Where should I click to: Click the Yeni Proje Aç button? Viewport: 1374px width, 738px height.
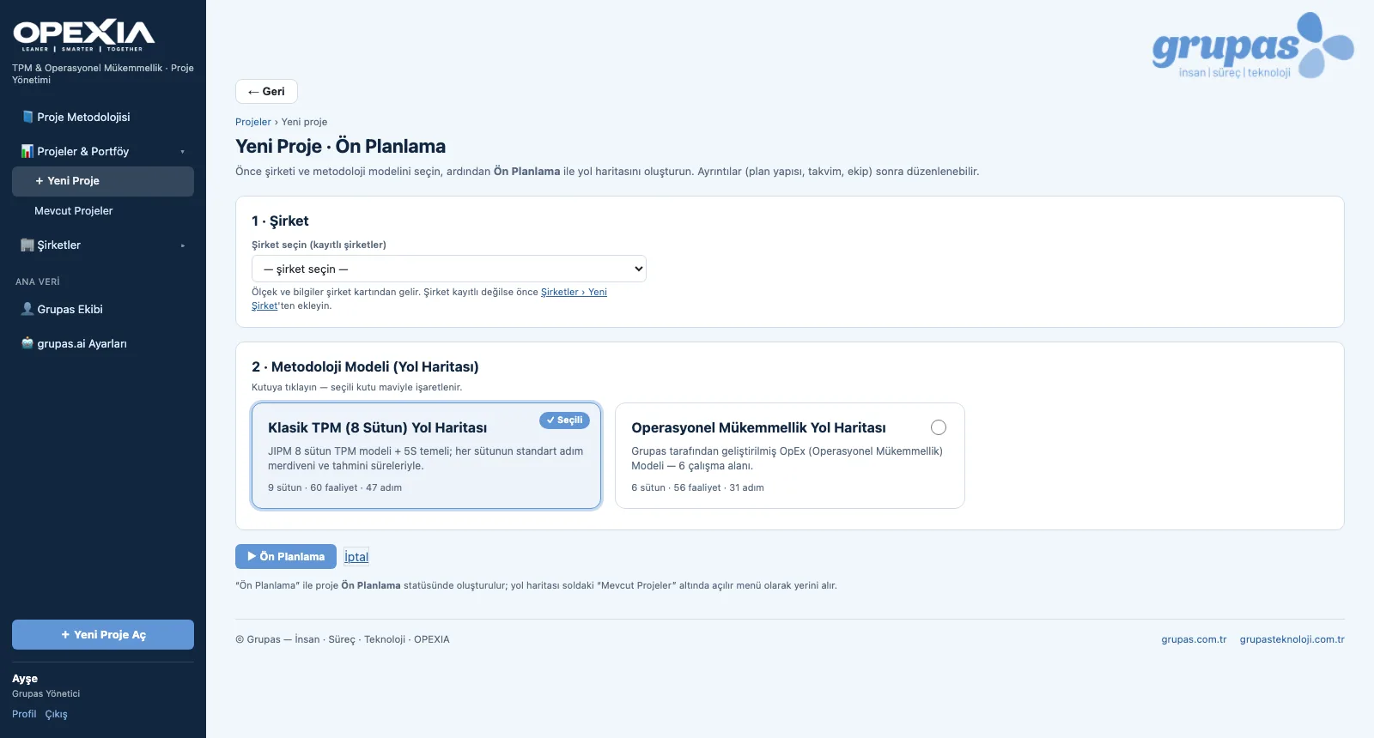(103, 634)
